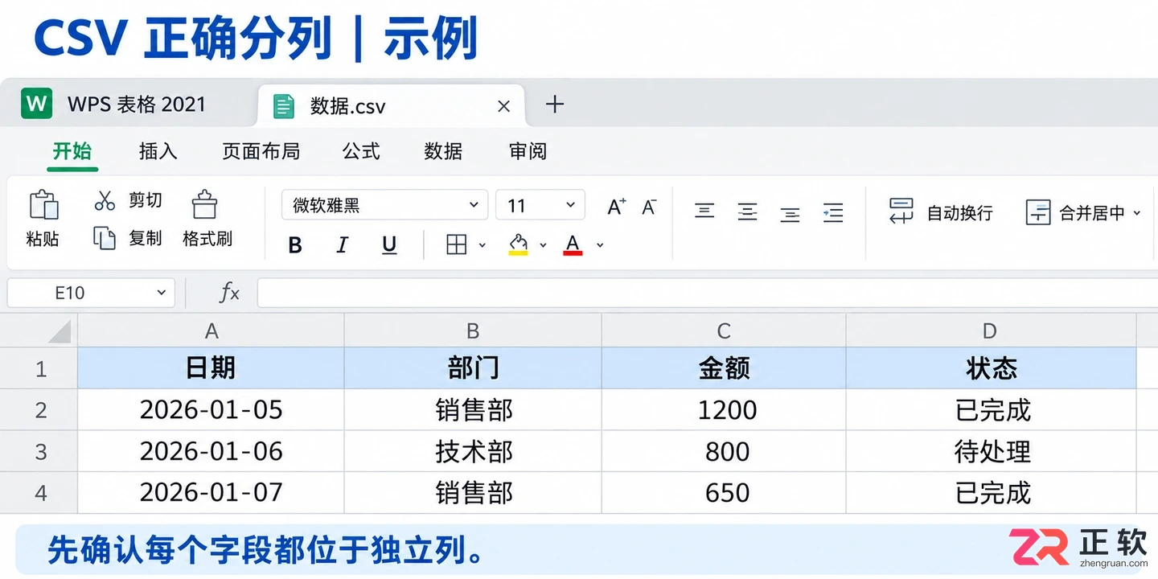Toggle bold formatting
Viewport: 1158px width, 579px height.
click(x=295, y=245)
